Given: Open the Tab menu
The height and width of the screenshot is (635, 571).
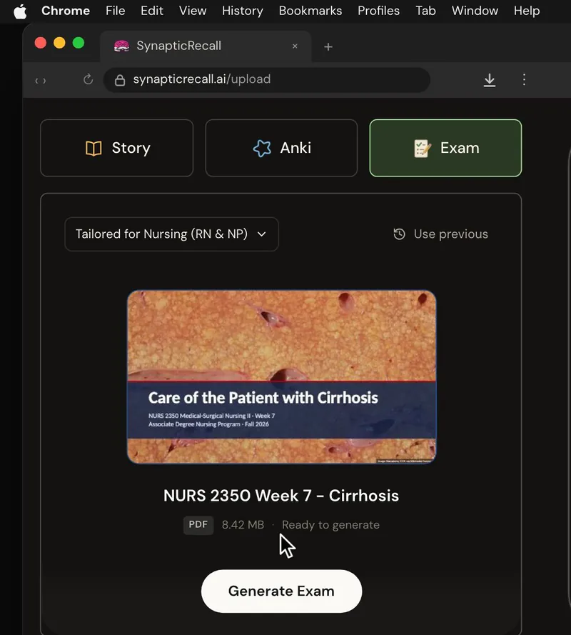Looking at the screenshot, I should pyautogui.click(x=425, y=11).
